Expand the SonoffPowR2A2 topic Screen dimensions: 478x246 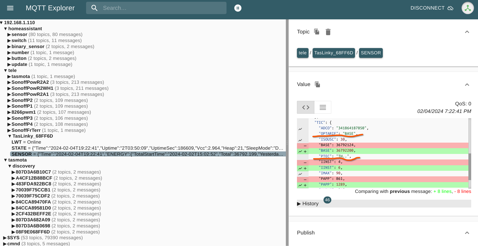tap(9, 82)
